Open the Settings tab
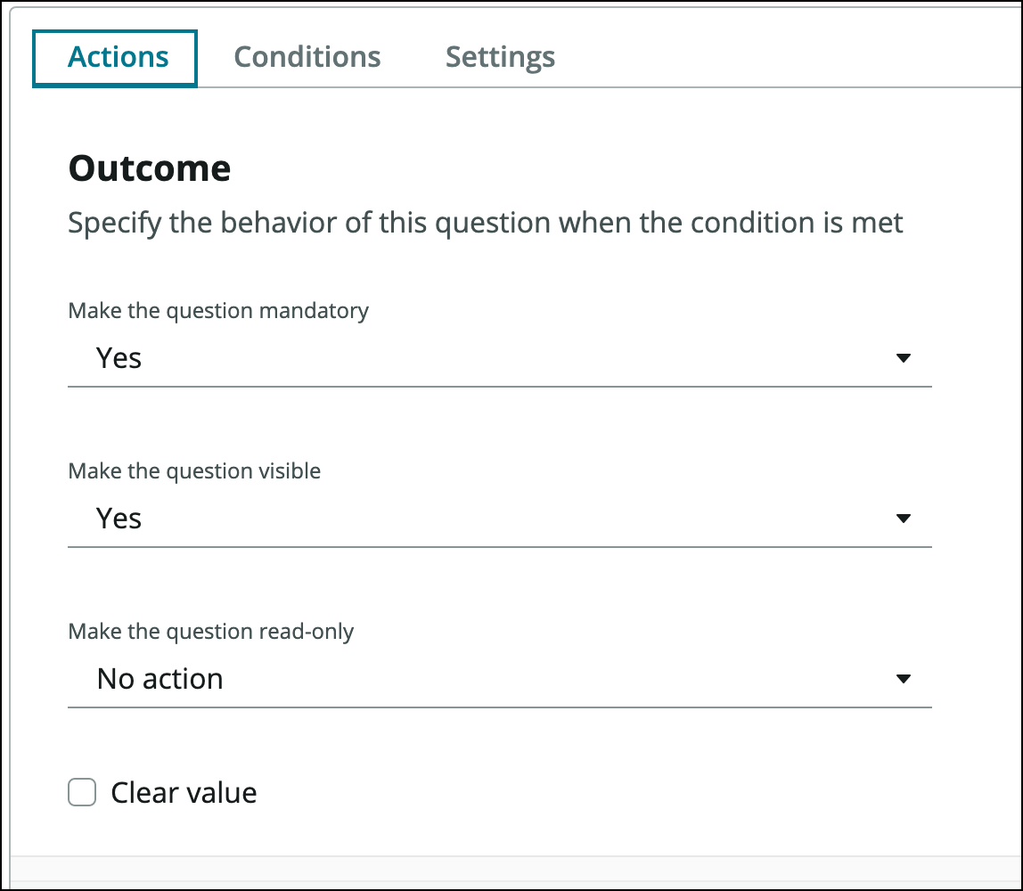 coord(500,57)
